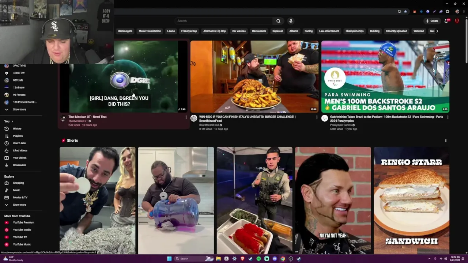Open YouTube Studio link
The height and width of the screenshot is (263, 468).
(22, 230)
